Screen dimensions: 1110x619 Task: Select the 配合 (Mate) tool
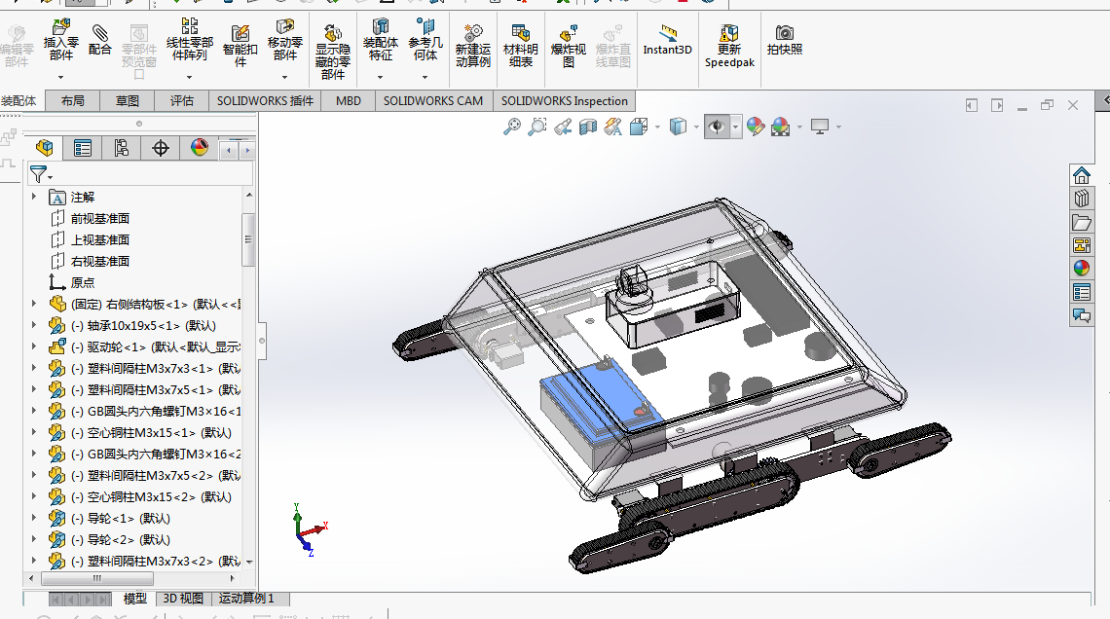100,40
